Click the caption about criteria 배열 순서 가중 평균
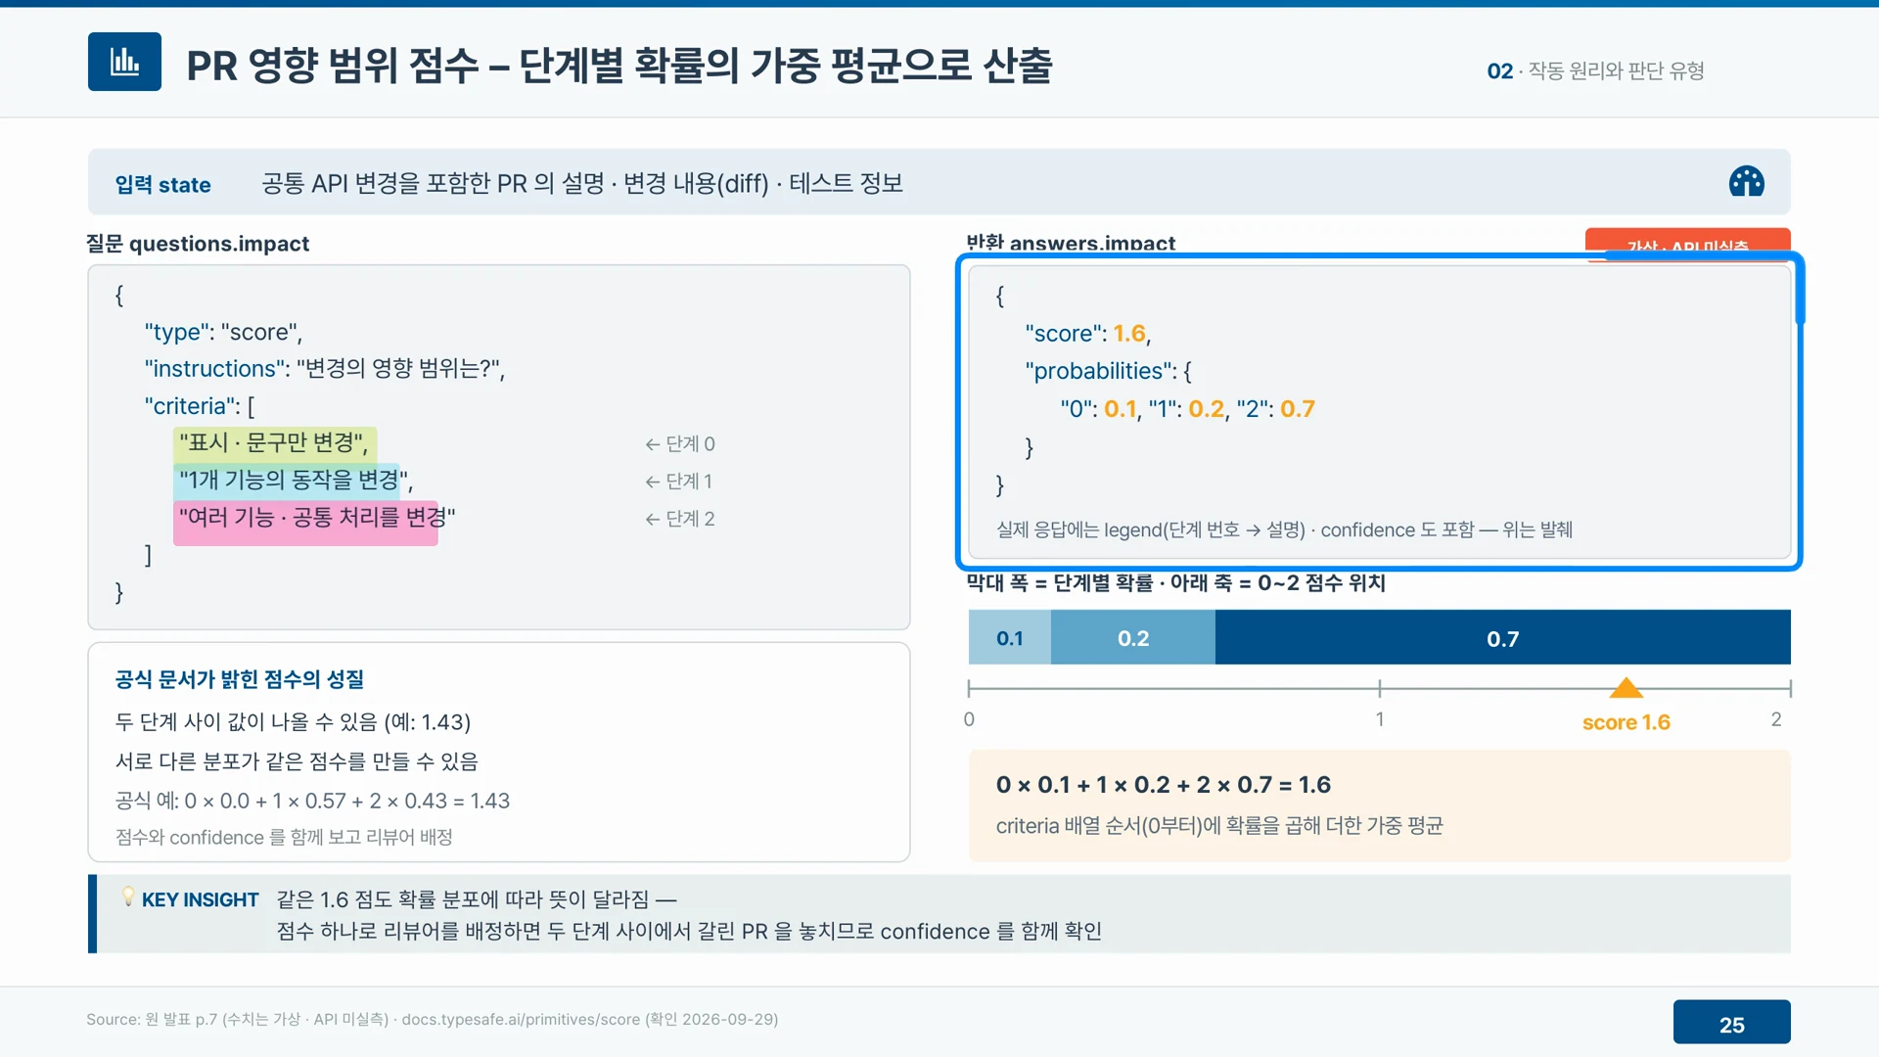Image resolution: width=1879 pixels, height=1057 pixels. click(x=1219, y=826)
